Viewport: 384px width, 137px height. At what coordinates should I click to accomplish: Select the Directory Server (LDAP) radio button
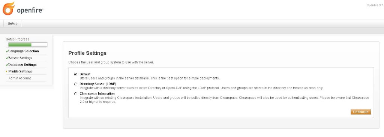tap(75, 84)
